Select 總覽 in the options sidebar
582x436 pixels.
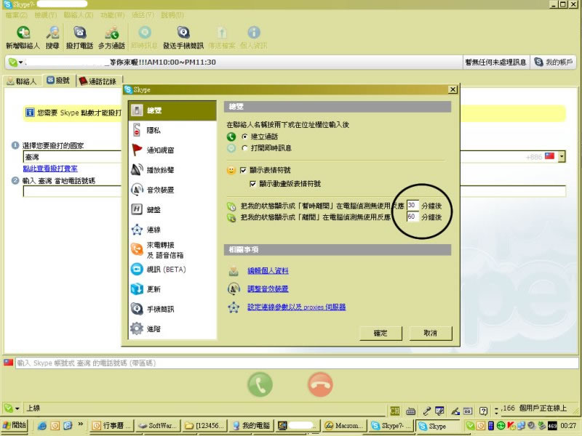click(172, 110)
